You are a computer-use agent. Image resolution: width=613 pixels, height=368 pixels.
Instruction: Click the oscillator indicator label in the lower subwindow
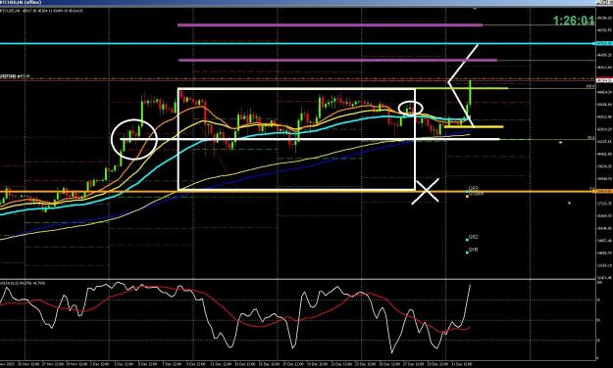(x=24, y=282)
